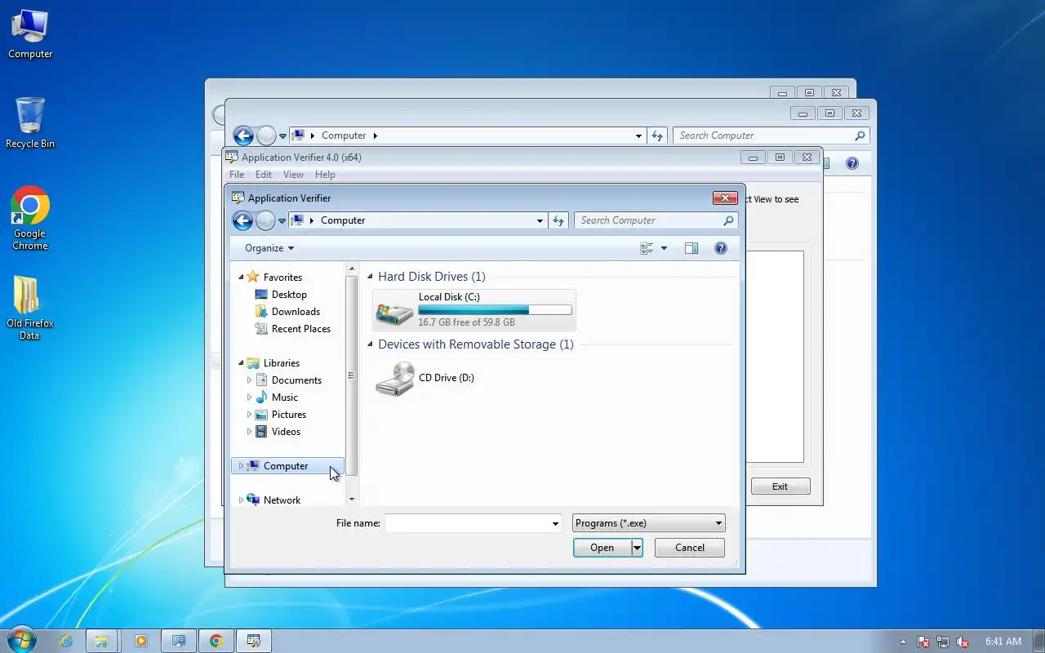Select the CD Drive (D:) icon
Screen dimensions: 1045x653
click(x=395, y=379)
